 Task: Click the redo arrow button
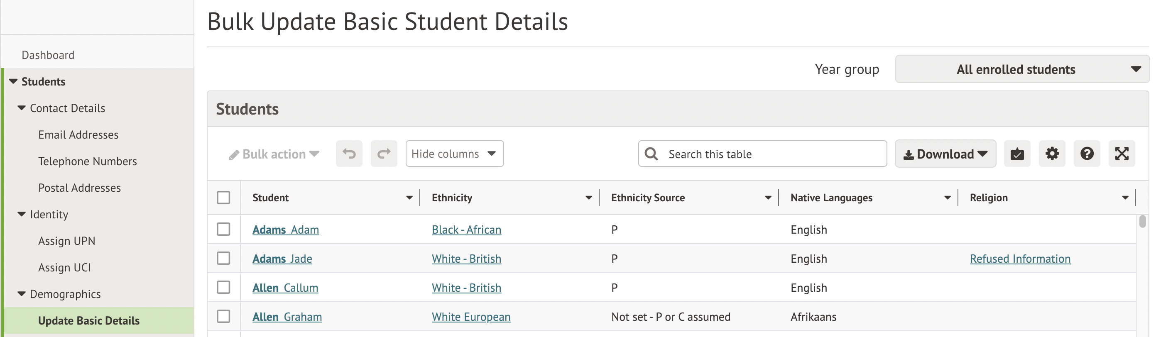(x=384, y=154)
